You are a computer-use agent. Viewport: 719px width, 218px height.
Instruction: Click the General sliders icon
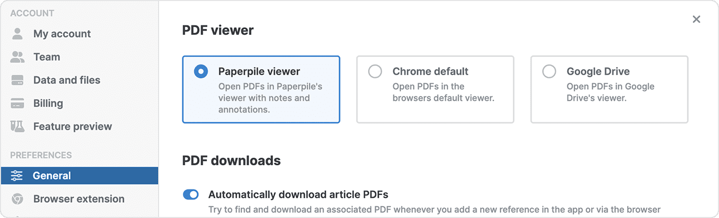pyautogui.click(x=17, y=176)
